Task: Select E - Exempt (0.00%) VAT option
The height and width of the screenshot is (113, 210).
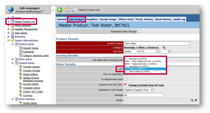Action: tap(145, 59)
